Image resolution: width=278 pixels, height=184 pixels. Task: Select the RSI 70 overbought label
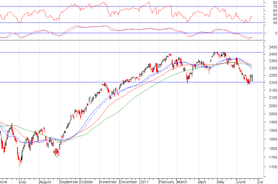click(275, 6)
